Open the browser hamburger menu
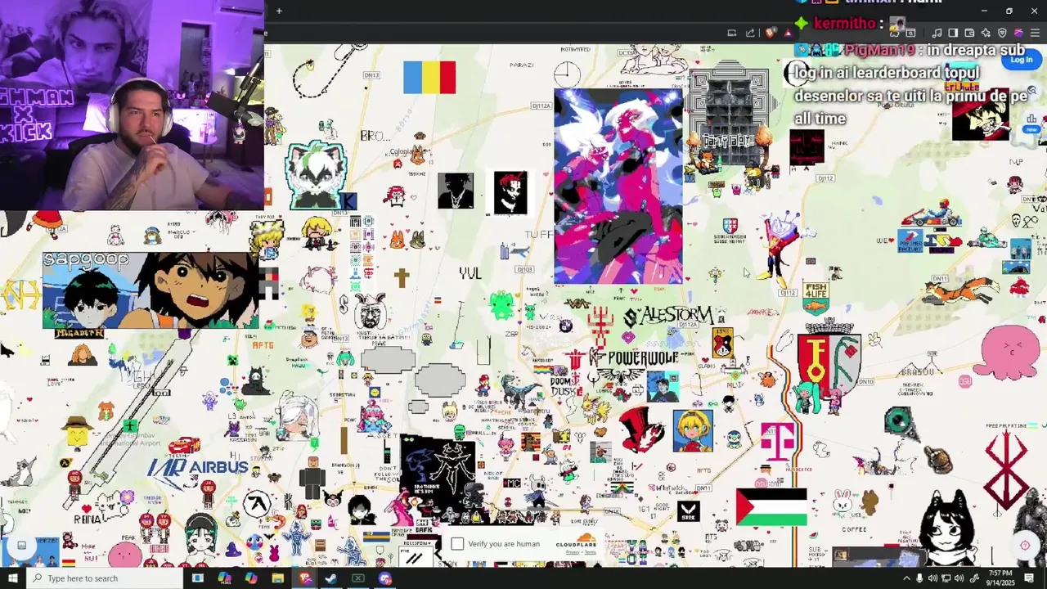The height and width of the screenshot is (589, 1047). tap(1035, 33)
